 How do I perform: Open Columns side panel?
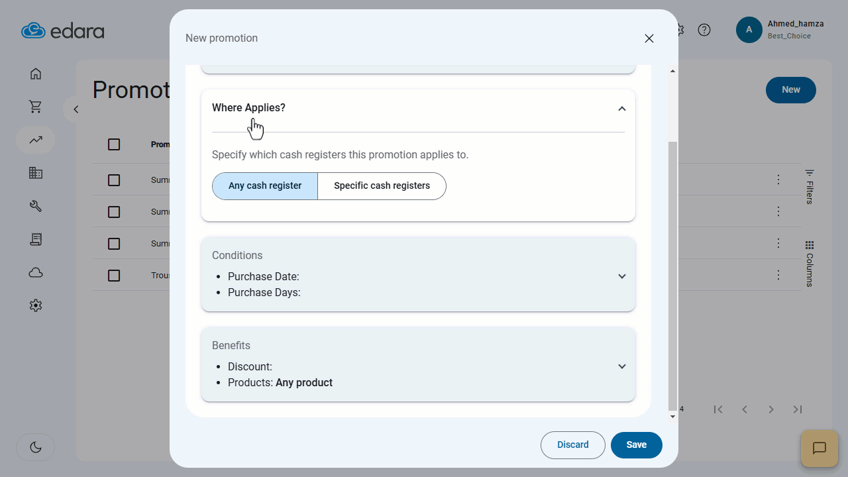pyautogui.click(x=809, y=264)
